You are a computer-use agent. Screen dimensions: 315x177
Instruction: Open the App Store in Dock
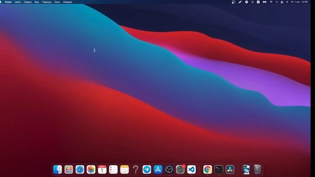[x=158, y=170]
